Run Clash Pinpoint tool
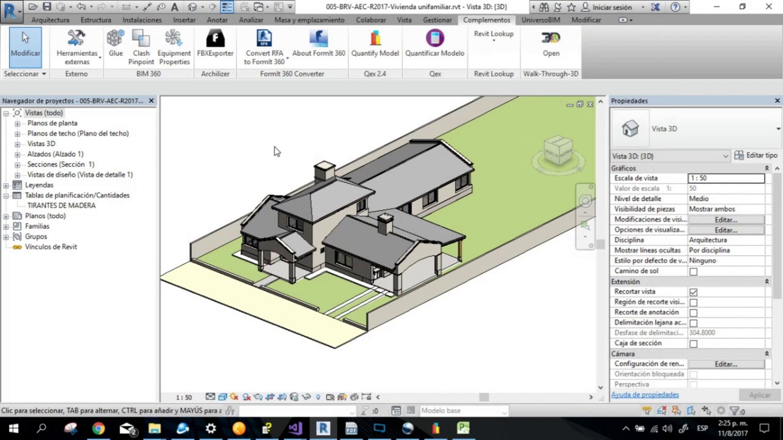This screenshot has width=783, height=440. [141, 46]
